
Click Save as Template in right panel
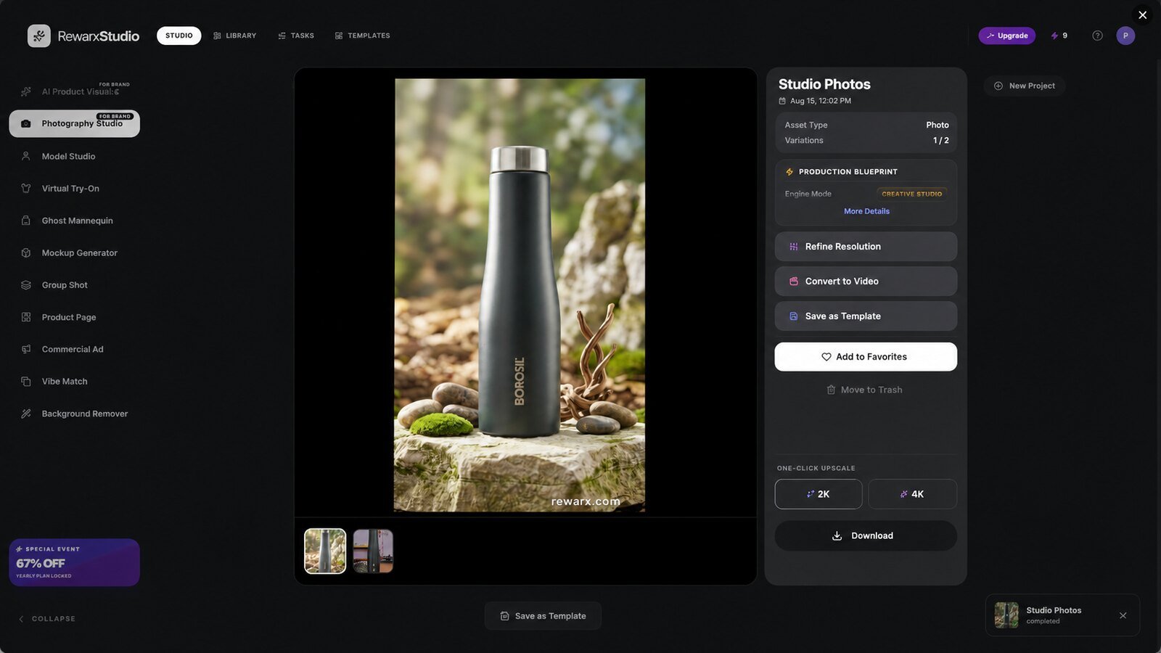(866, 316)
